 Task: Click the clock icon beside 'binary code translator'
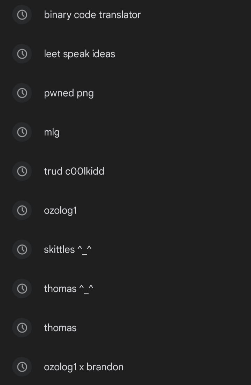(x=22, y=15)
